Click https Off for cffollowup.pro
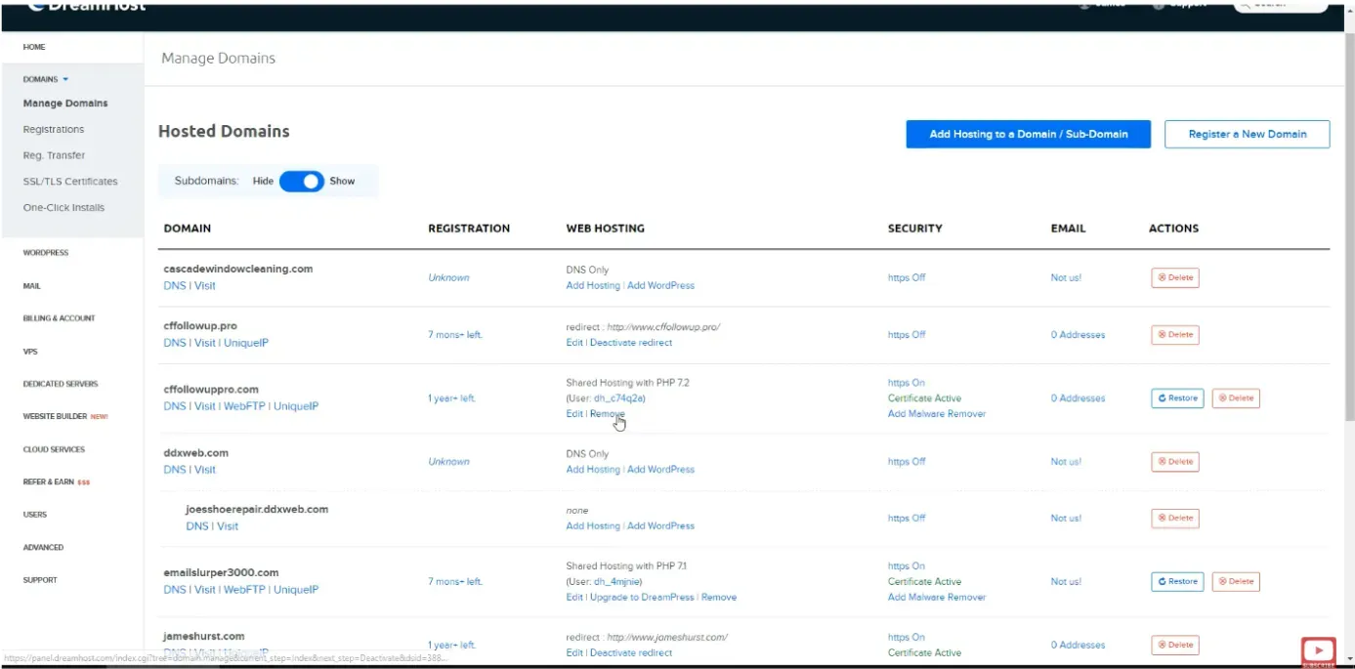Viewport: 1355px width, 669px height. 907,335
